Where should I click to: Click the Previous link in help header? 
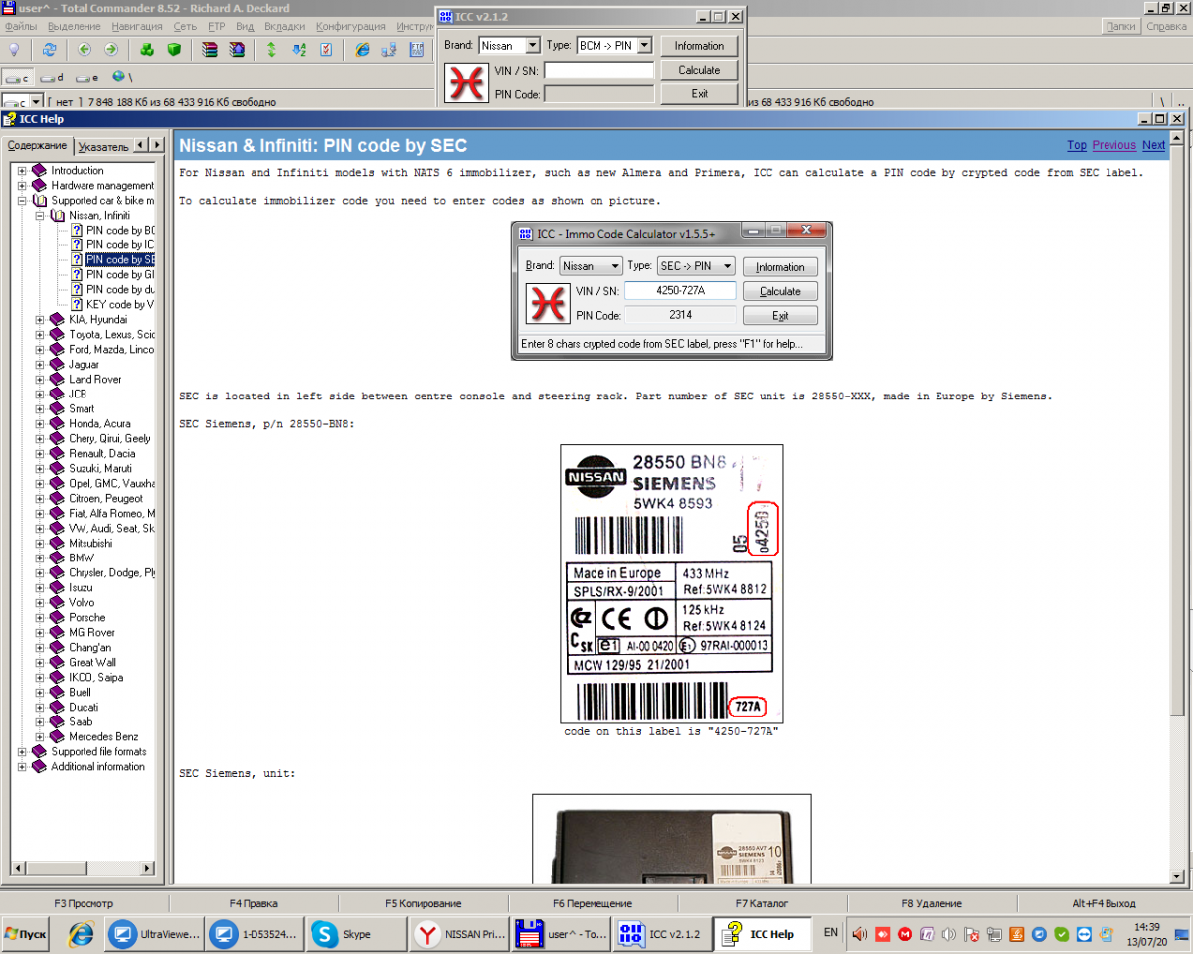click(1113, 145)
